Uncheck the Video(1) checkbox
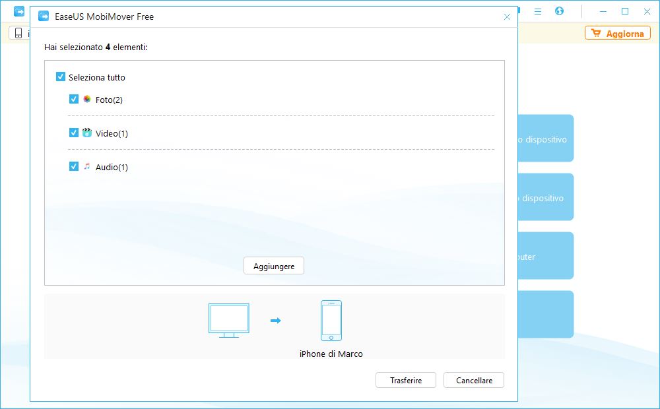The width and height of the screenshot is (660, 409). pyautogui.click(x=74, y=133)
